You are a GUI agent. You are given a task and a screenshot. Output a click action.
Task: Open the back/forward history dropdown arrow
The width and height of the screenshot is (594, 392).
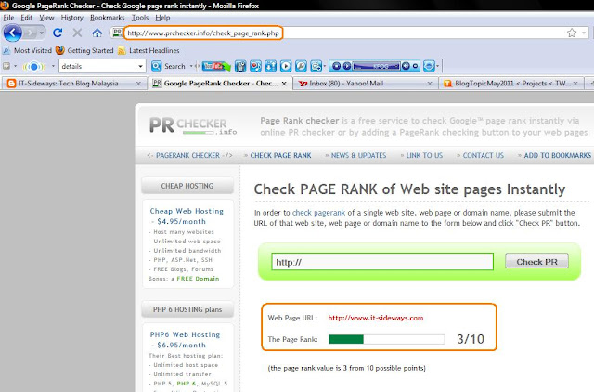[x=42, y=33]
